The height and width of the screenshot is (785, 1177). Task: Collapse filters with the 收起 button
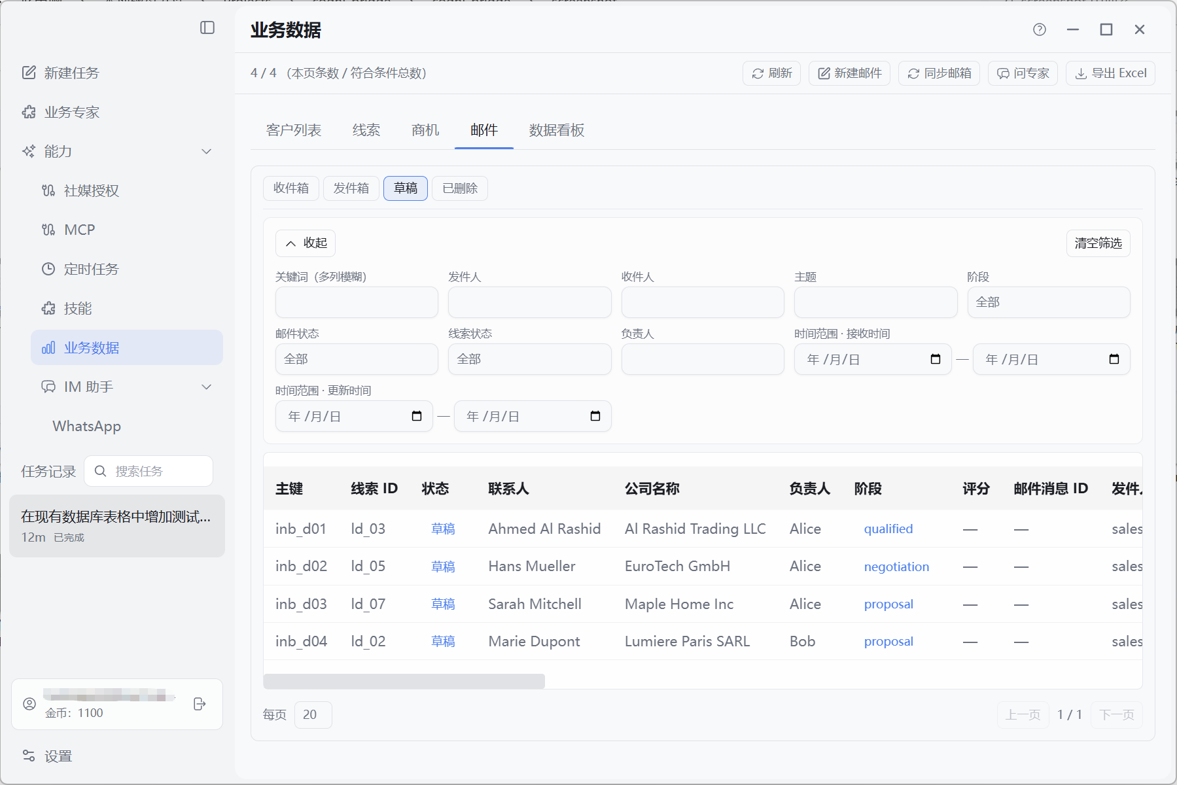pos(306,243)
